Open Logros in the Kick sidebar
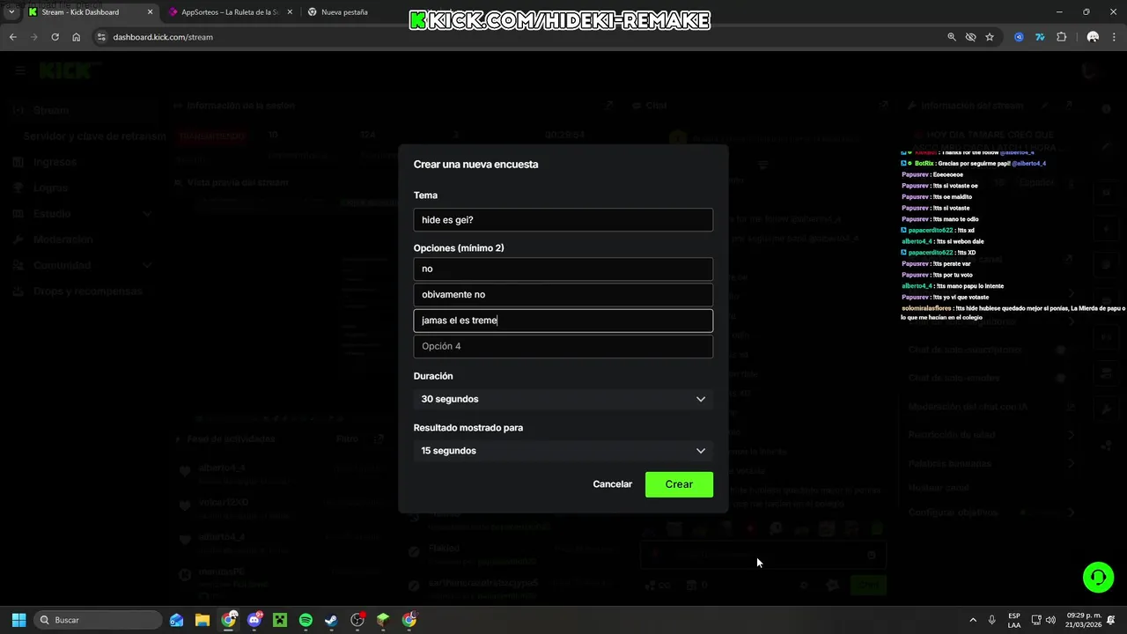 coord(50,188)
